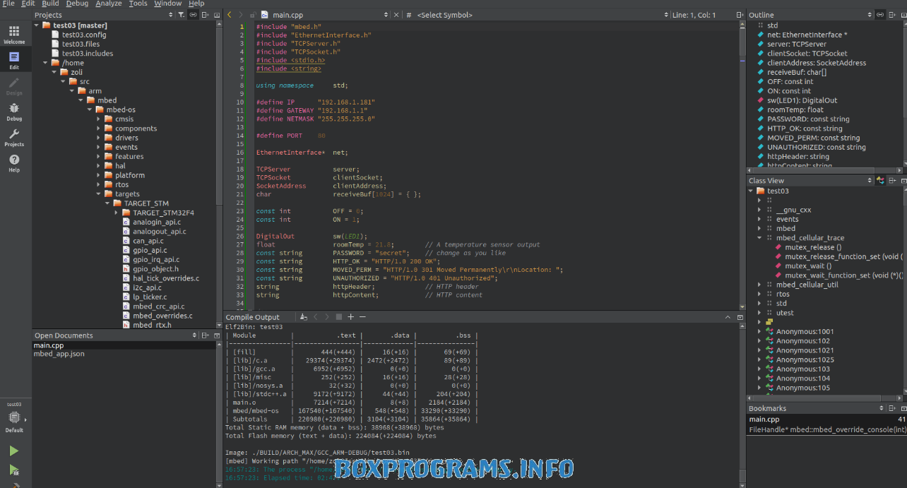Toggle synchronize with editor in Projects panel

click(193, 15)
